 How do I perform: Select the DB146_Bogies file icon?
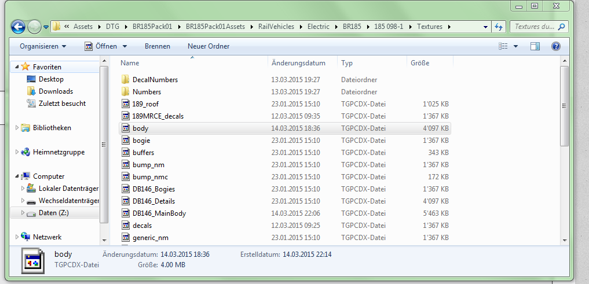tap(126, 189)
